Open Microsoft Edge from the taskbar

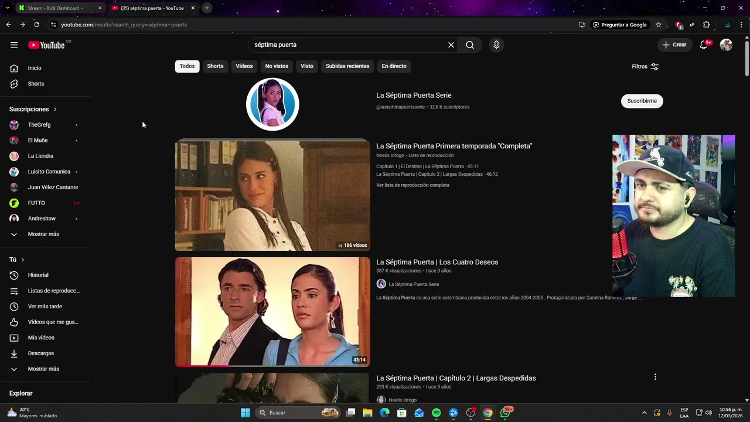coord(384,413)
